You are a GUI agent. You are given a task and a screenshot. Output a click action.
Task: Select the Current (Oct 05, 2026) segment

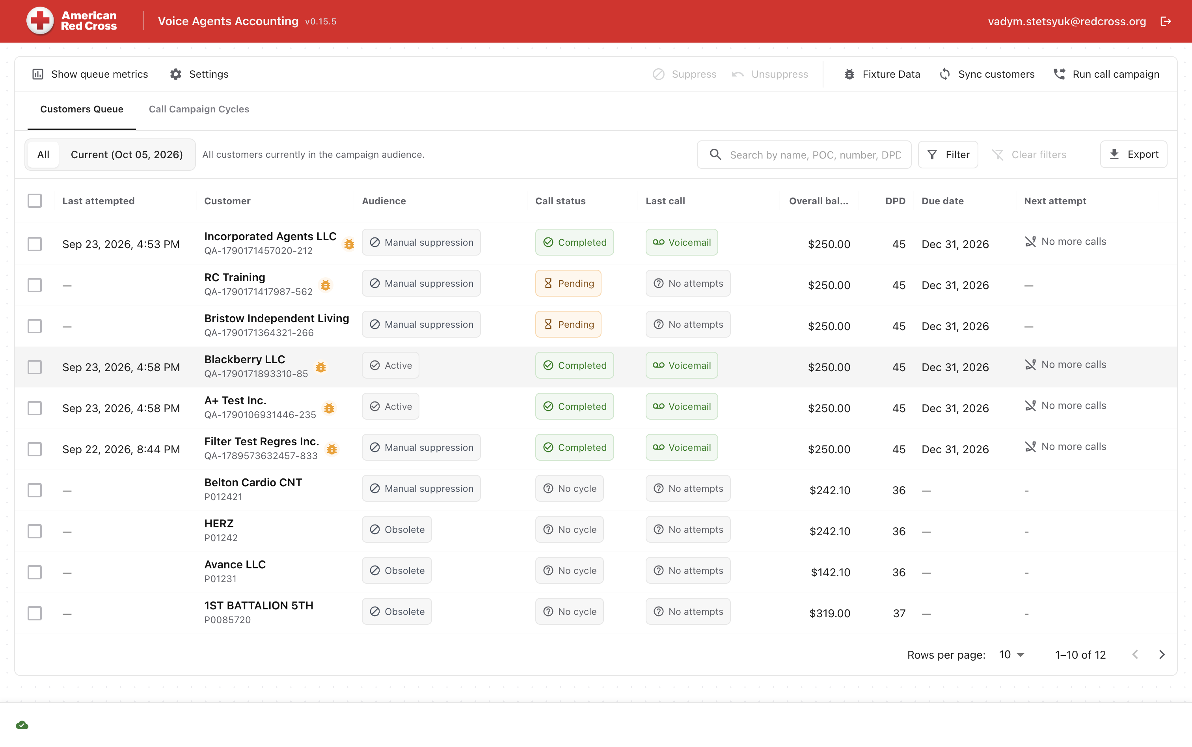(x=127, y=155)
